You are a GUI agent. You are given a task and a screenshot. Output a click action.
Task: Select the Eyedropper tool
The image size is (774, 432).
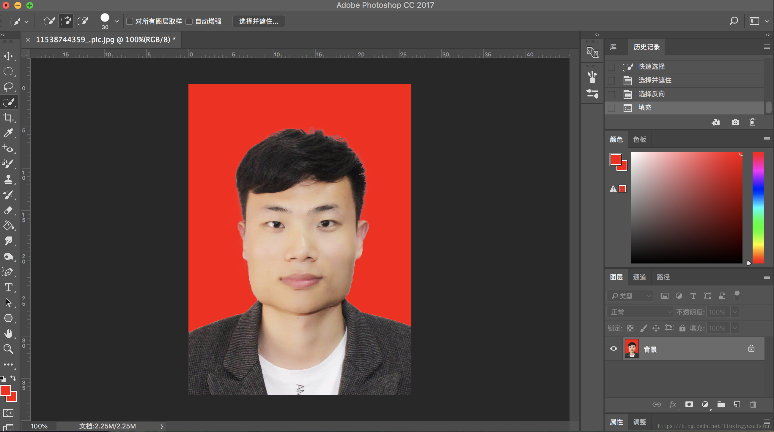tap(8, 133)
